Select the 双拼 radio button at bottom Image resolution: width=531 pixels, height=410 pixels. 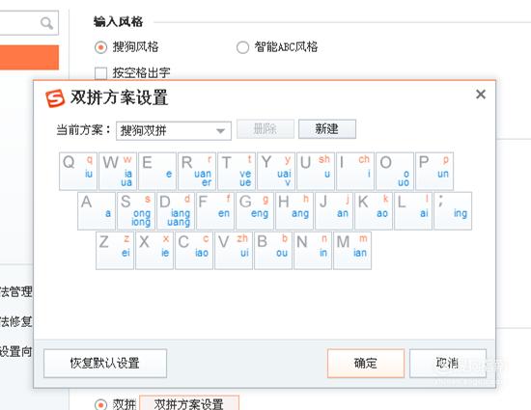tap(100, 405)
